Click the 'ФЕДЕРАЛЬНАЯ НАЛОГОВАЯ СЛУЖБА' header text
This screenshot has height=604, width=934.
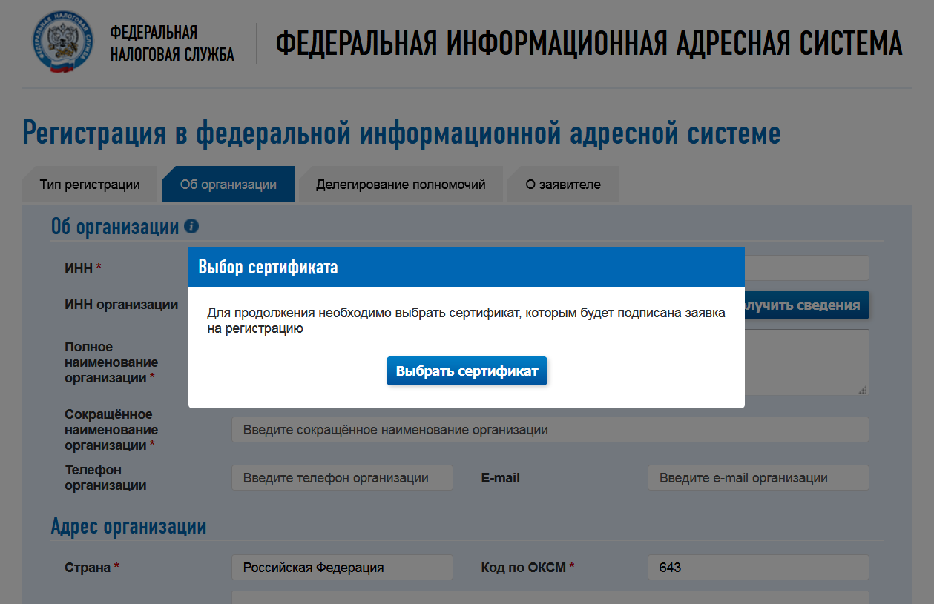(x=172, y=44)
